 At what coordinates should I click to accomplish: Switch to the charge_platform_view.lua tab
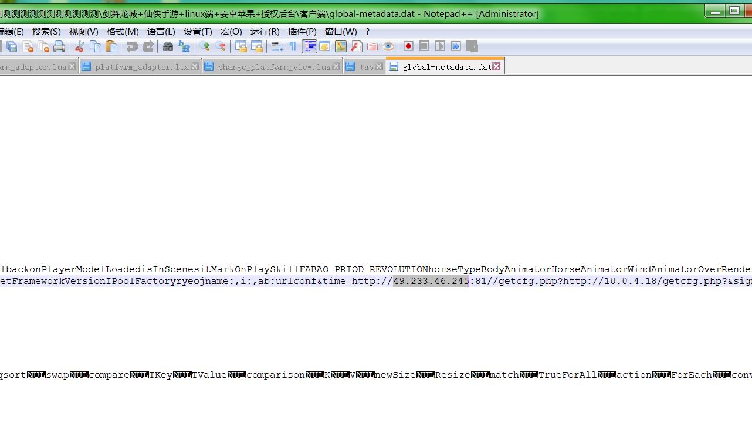273,67
